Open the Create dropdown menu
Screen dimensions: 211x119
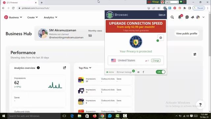pyautogui.click(x=32, y=18)
